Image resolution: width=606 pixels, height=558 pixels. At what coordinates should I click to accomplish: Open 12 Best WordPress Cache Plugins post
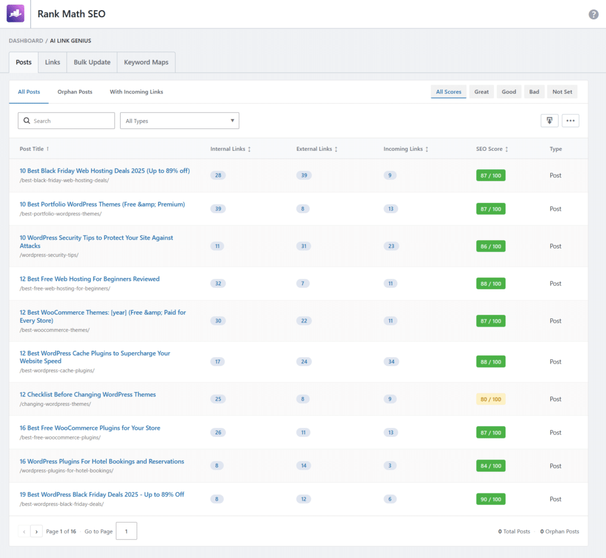tap(95, 357)
